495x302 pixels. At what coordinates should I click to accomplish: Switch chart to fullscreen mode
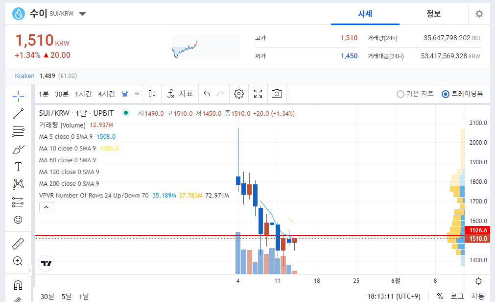click(258, 94)
